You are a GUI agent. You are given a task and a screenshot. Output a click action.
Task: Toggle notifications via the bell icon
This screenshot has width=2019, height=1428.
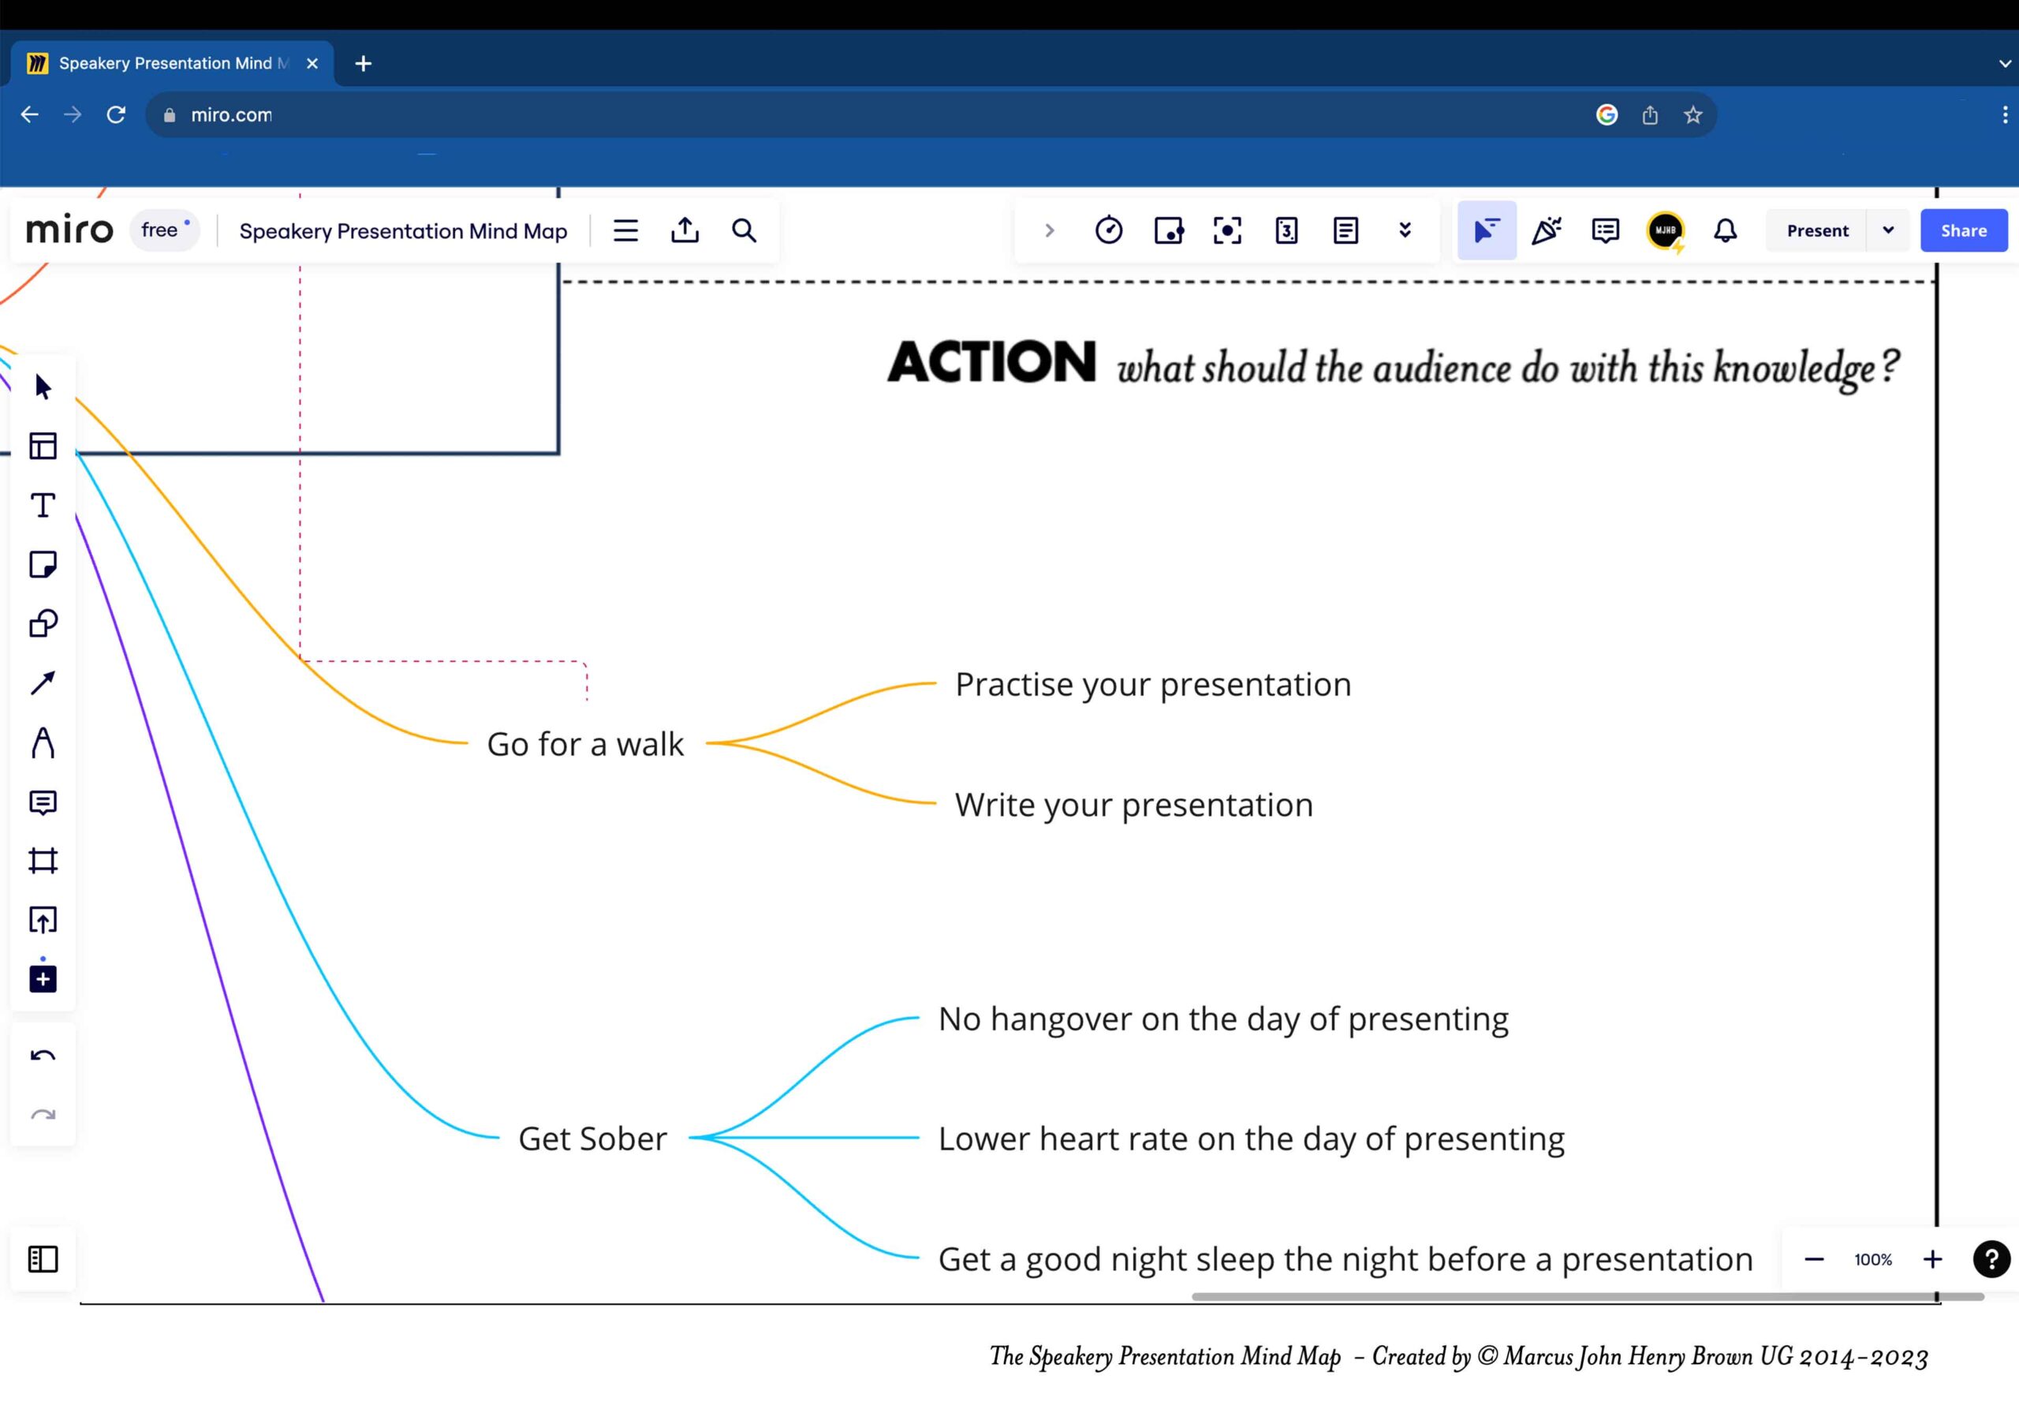point(1724,230)
